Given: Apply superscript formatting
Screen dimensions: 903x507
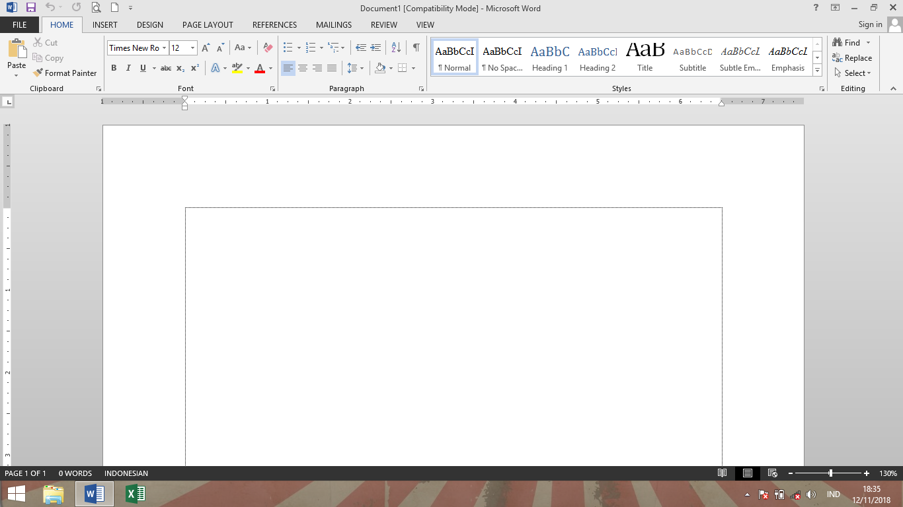Looking at the screenshot, I should tap(193, 68).
